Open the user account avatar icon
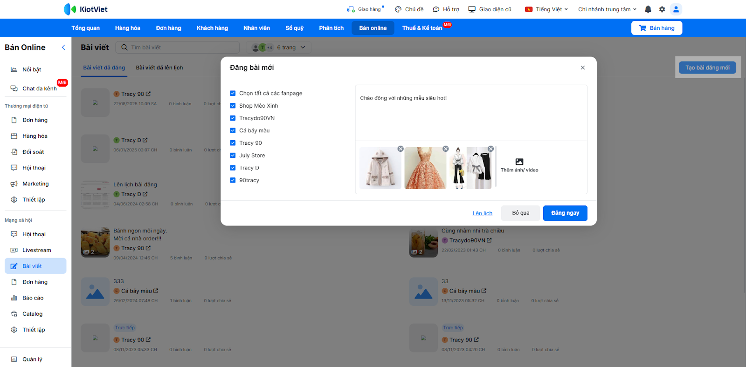Image resolution: width=746 pixels, height=367 pixels. tap(676, 9)
